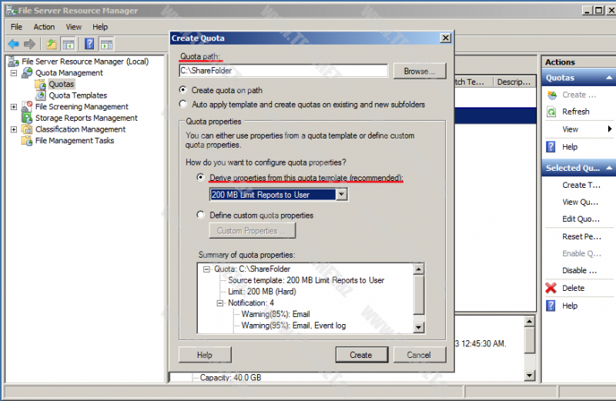Click the red X Delete icon in Actions
The width and height of the screenshot is (616, 401).
click(551, 288)
